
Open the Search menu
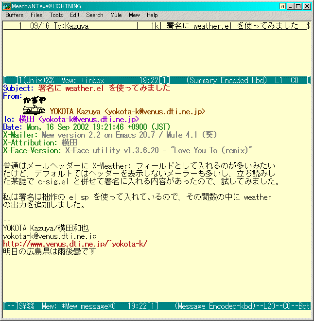94,15
